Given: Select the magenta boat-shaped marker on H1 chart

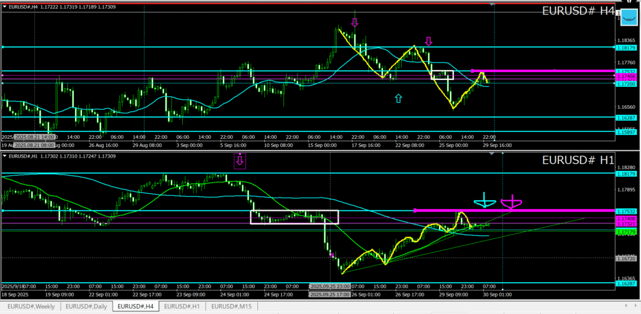Looking at the screenshot, I should coord(511,201).
